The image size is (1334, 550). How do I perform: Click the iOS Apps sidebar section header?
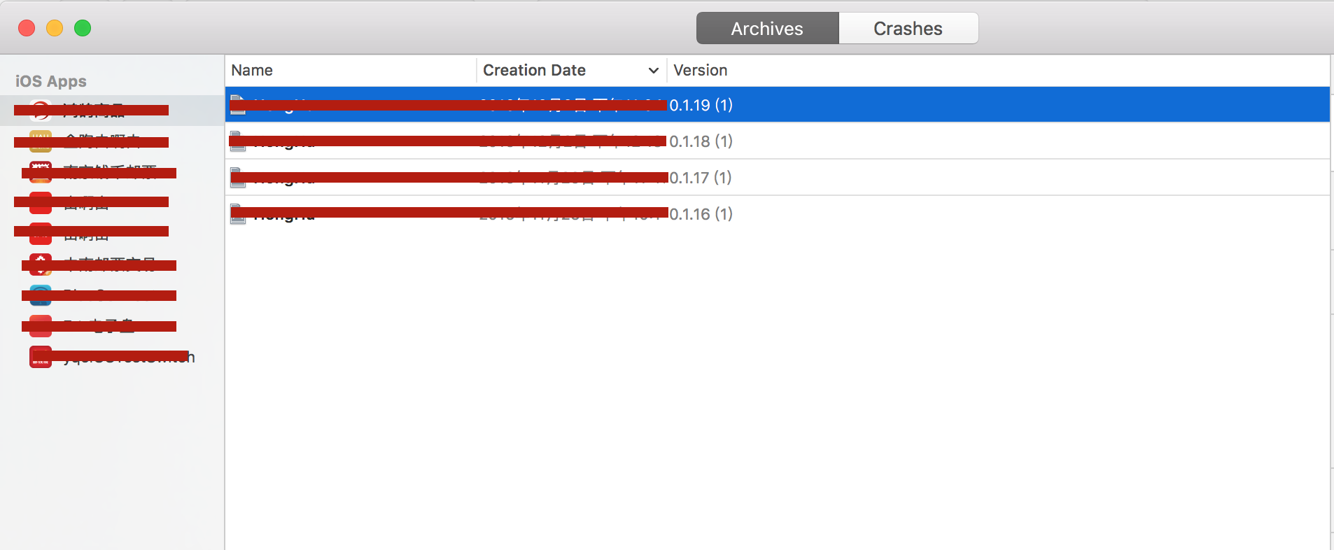[51, 81]
